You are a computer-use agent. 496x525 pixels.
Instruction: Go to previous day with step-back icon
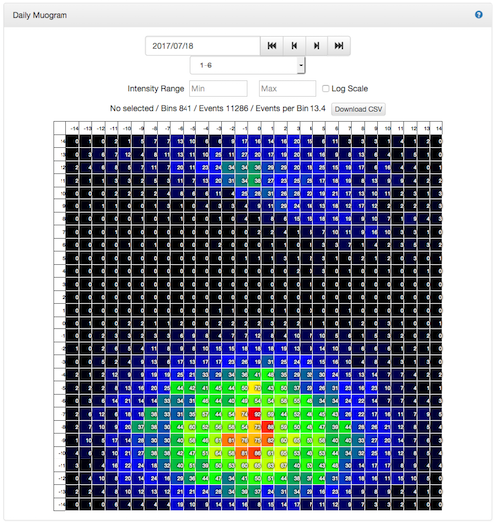pyautogui.click(x=294, y=46)
